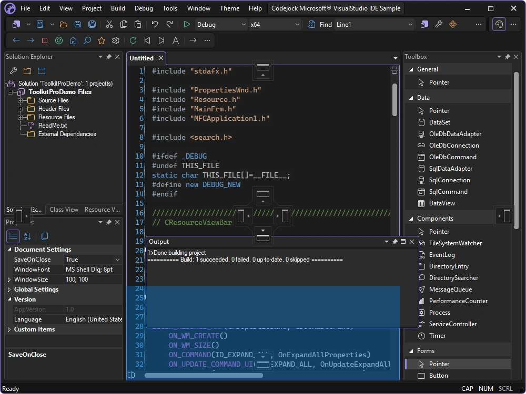Click the Favorites star icon
Image resolution: width=526 pixels, height=394 pixels.
[102, 40]
